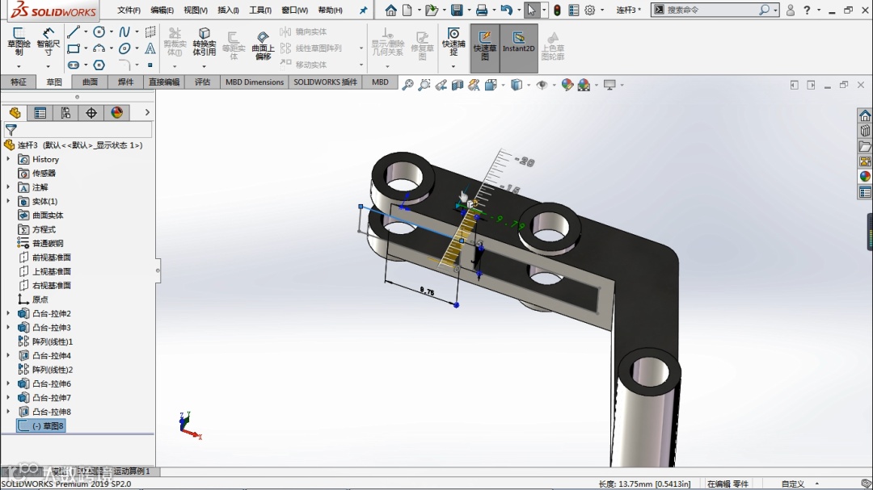Open Appearances color ball in task pane

(x=865, y=176)
